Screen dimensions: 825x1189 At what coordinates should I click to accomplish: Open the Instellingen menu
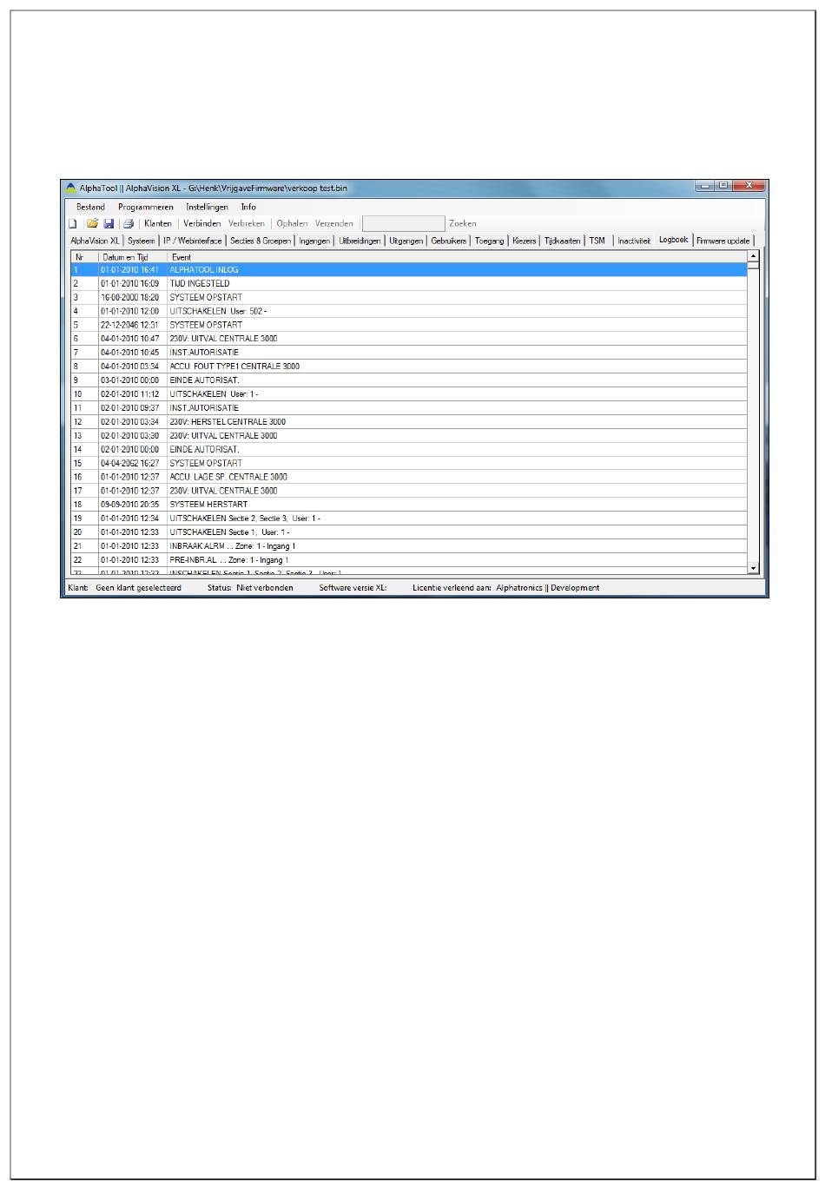tap(207, 207)
